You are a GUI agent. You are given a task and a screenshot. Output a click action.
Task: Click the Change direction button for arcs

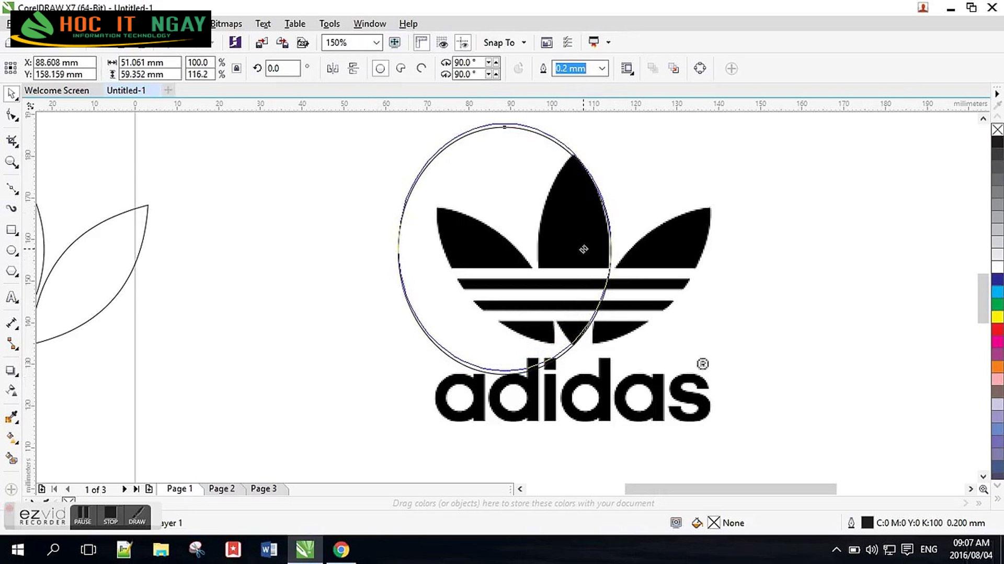click(518, 68)
